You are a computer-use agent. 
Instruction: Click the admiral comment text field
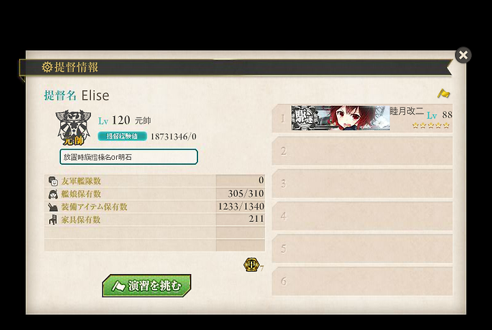tap(128, 157)
